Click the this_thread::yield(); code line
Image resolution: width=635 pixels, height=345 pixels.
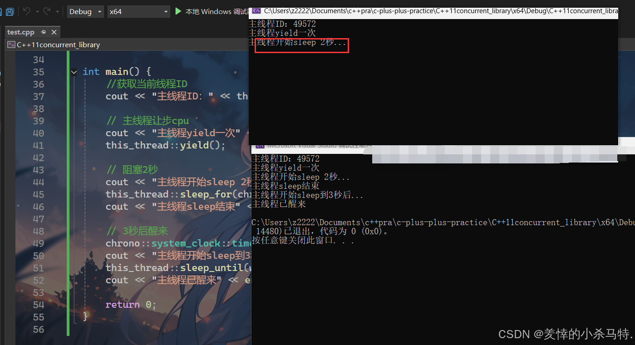pyautogui.click(x=165, y=145)
